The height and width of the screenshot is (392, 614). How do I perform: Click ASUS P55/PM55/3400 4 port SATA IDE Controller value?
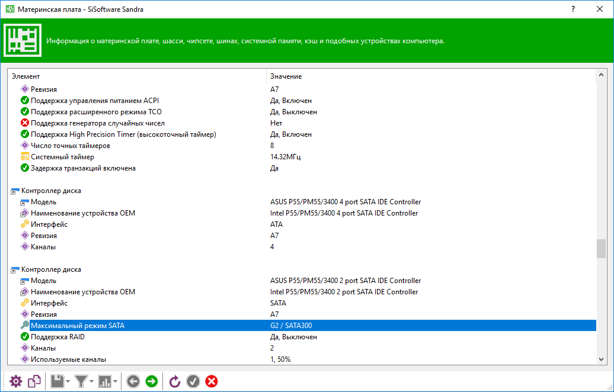[x=346, y=202]
